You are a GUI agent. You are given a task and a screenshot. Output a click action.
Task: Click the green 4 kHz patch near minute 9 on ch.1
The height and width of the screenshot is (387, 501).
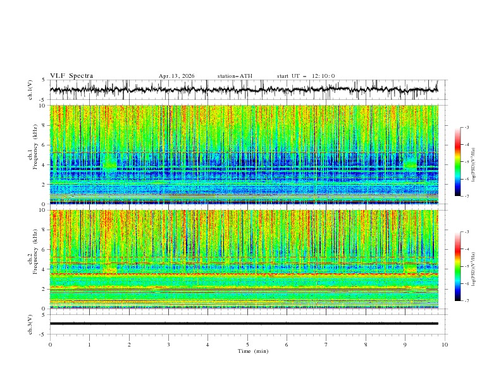coord(410,164)
